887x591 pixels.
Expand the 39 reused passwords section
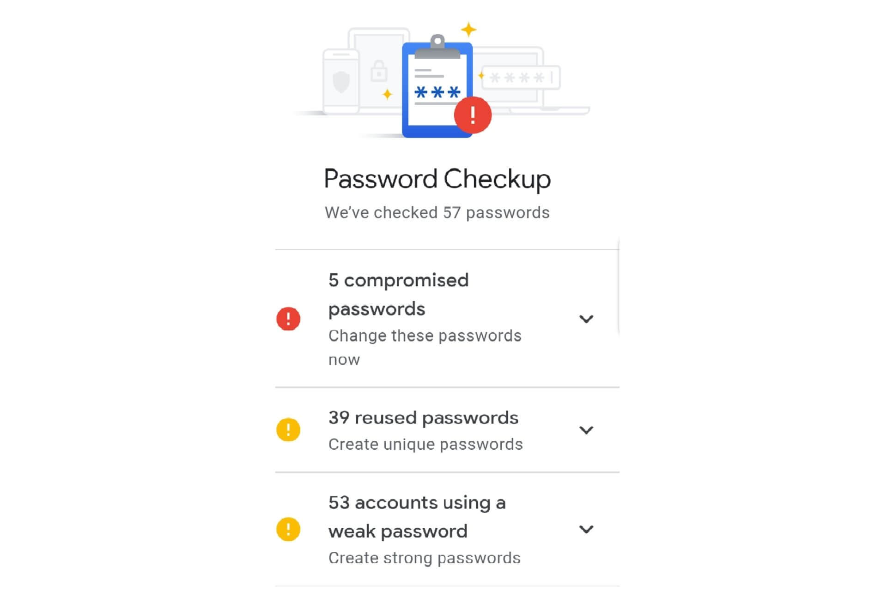(x=586, y=429)
